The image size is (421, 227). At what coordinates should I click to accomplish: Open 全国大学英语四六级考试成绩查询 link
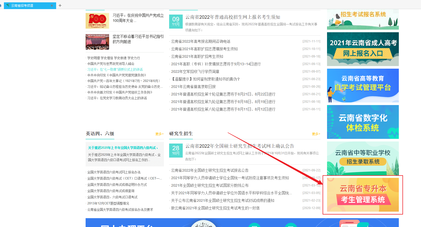tap(111, 191)
